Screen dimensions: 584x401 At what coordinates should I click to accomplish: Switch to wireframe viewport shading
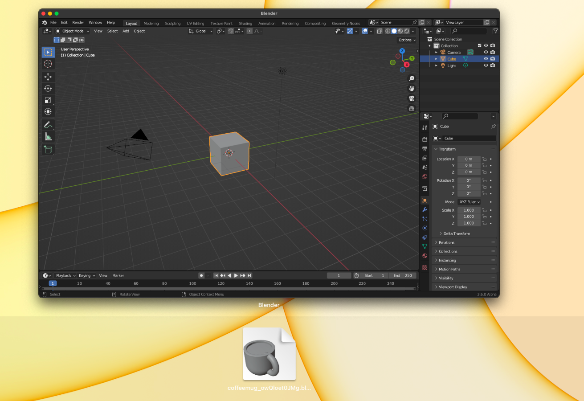coord(388,31)
